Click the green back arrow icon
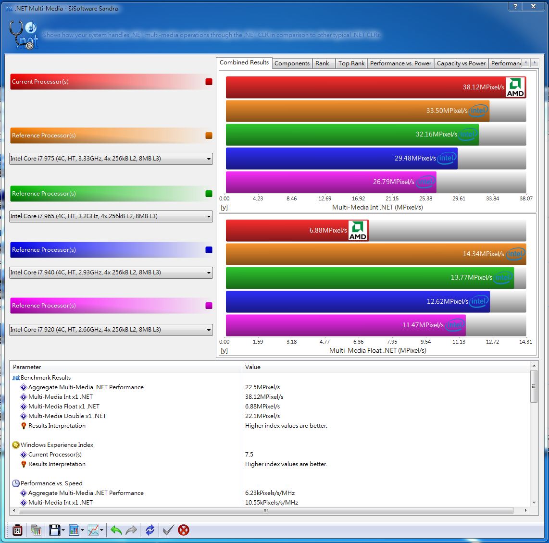 (x=116, y=530)
